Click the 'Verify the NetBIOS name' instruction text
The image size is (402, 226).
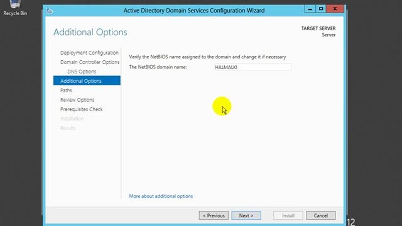click(x=207, y=57)
